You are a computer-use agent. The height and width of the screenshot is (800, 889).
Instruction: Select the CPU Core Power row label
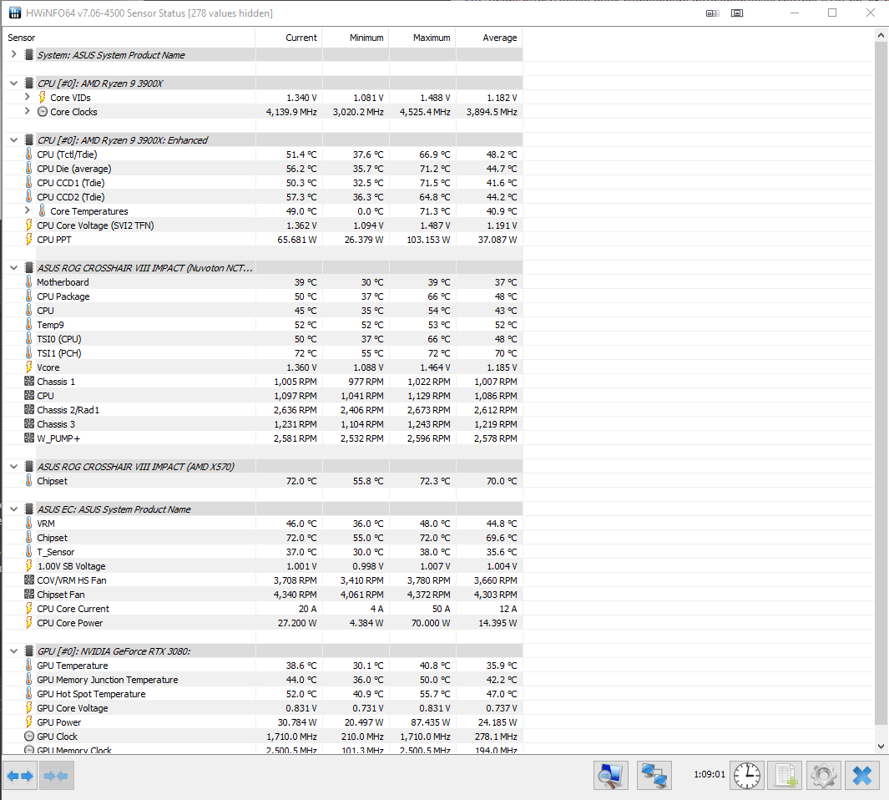(70, 622)
